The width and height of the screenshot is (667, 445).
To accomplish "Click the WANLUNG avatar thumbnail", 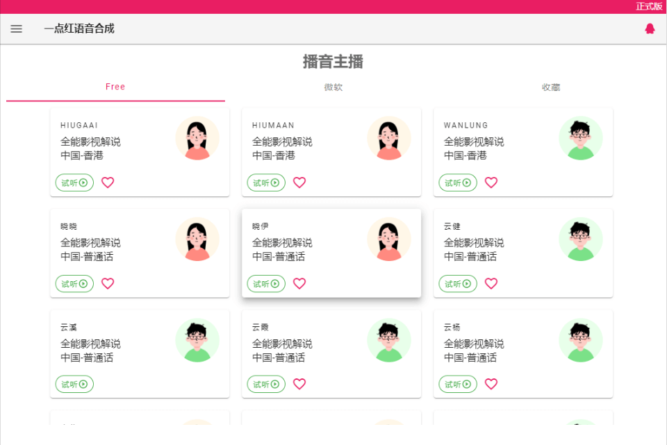I will coord(582,138).
